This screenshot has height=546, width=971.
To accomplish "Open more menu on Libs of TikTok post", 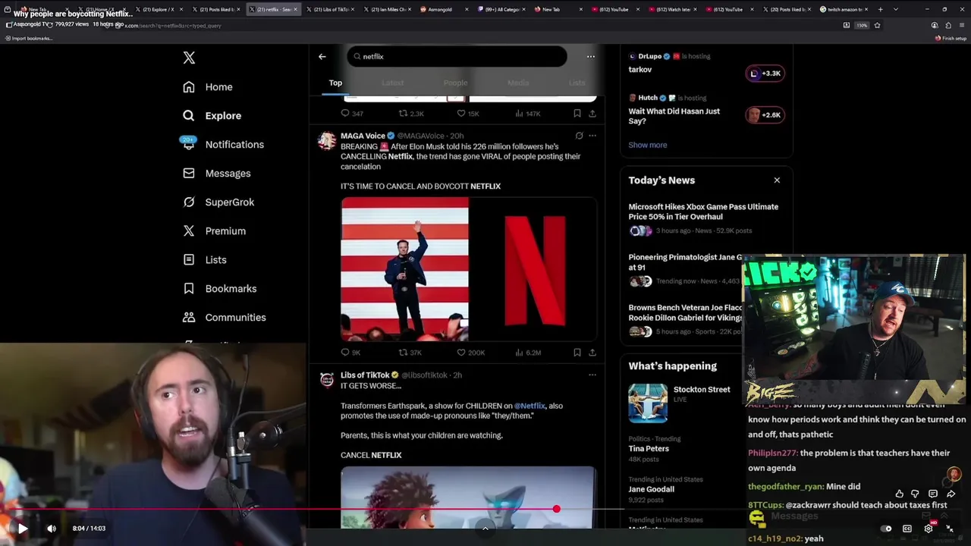I will 592,375.
